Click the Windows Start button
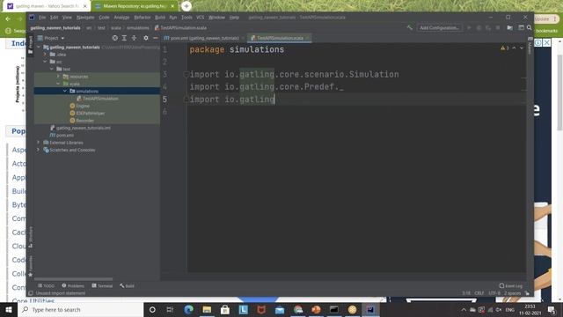The image size is (563, 317). click(x=9, y=309)
